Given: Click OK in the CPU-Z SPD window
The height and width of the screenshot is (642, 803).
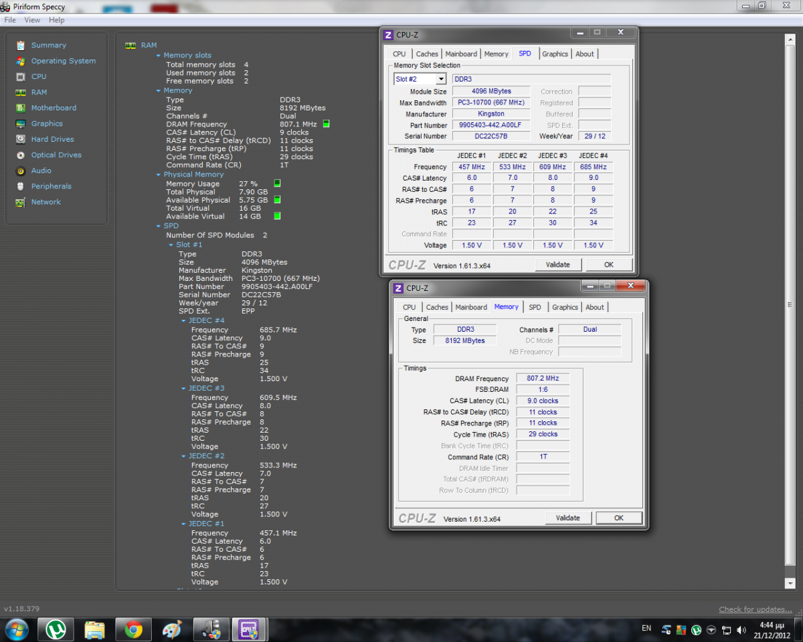Looking at the screenshot, I should click(x=609, y=265).
